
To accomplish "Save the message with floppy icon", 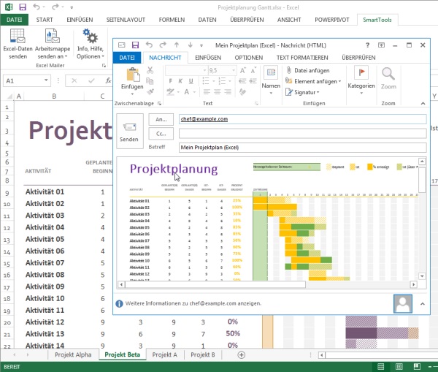I will [136, 45].
